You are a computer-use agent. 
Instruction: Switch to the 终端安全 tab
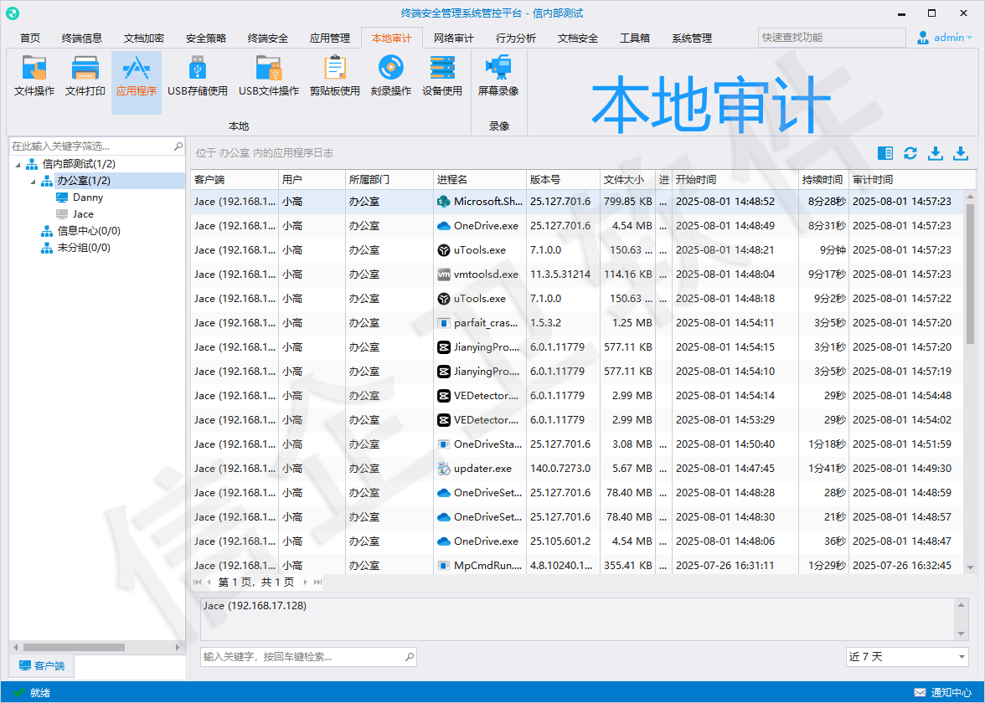pos(268,38)
